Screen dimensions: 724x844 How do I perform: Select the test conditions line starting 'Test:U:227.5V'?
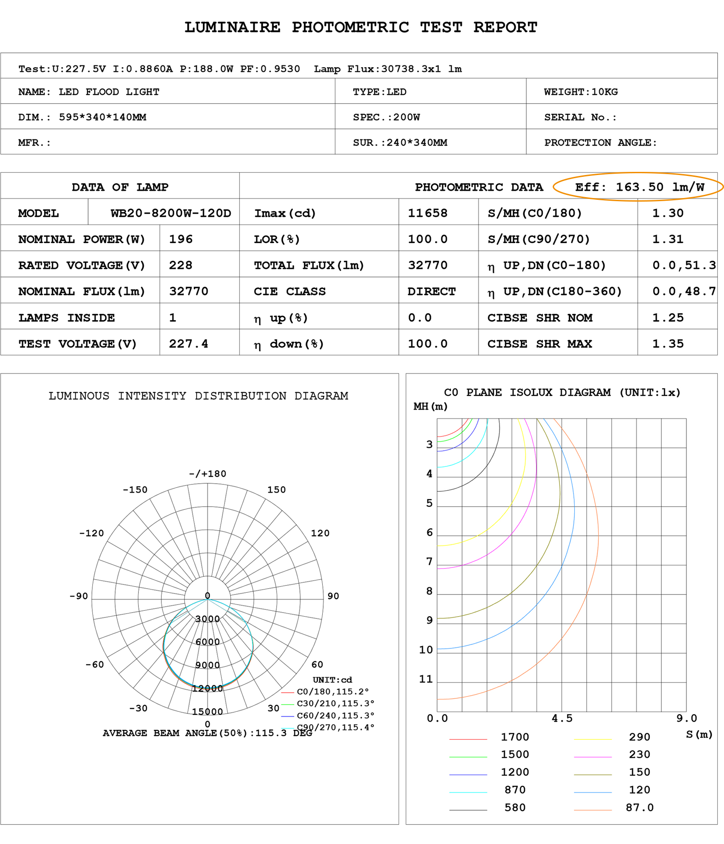[x=240, y=69]
